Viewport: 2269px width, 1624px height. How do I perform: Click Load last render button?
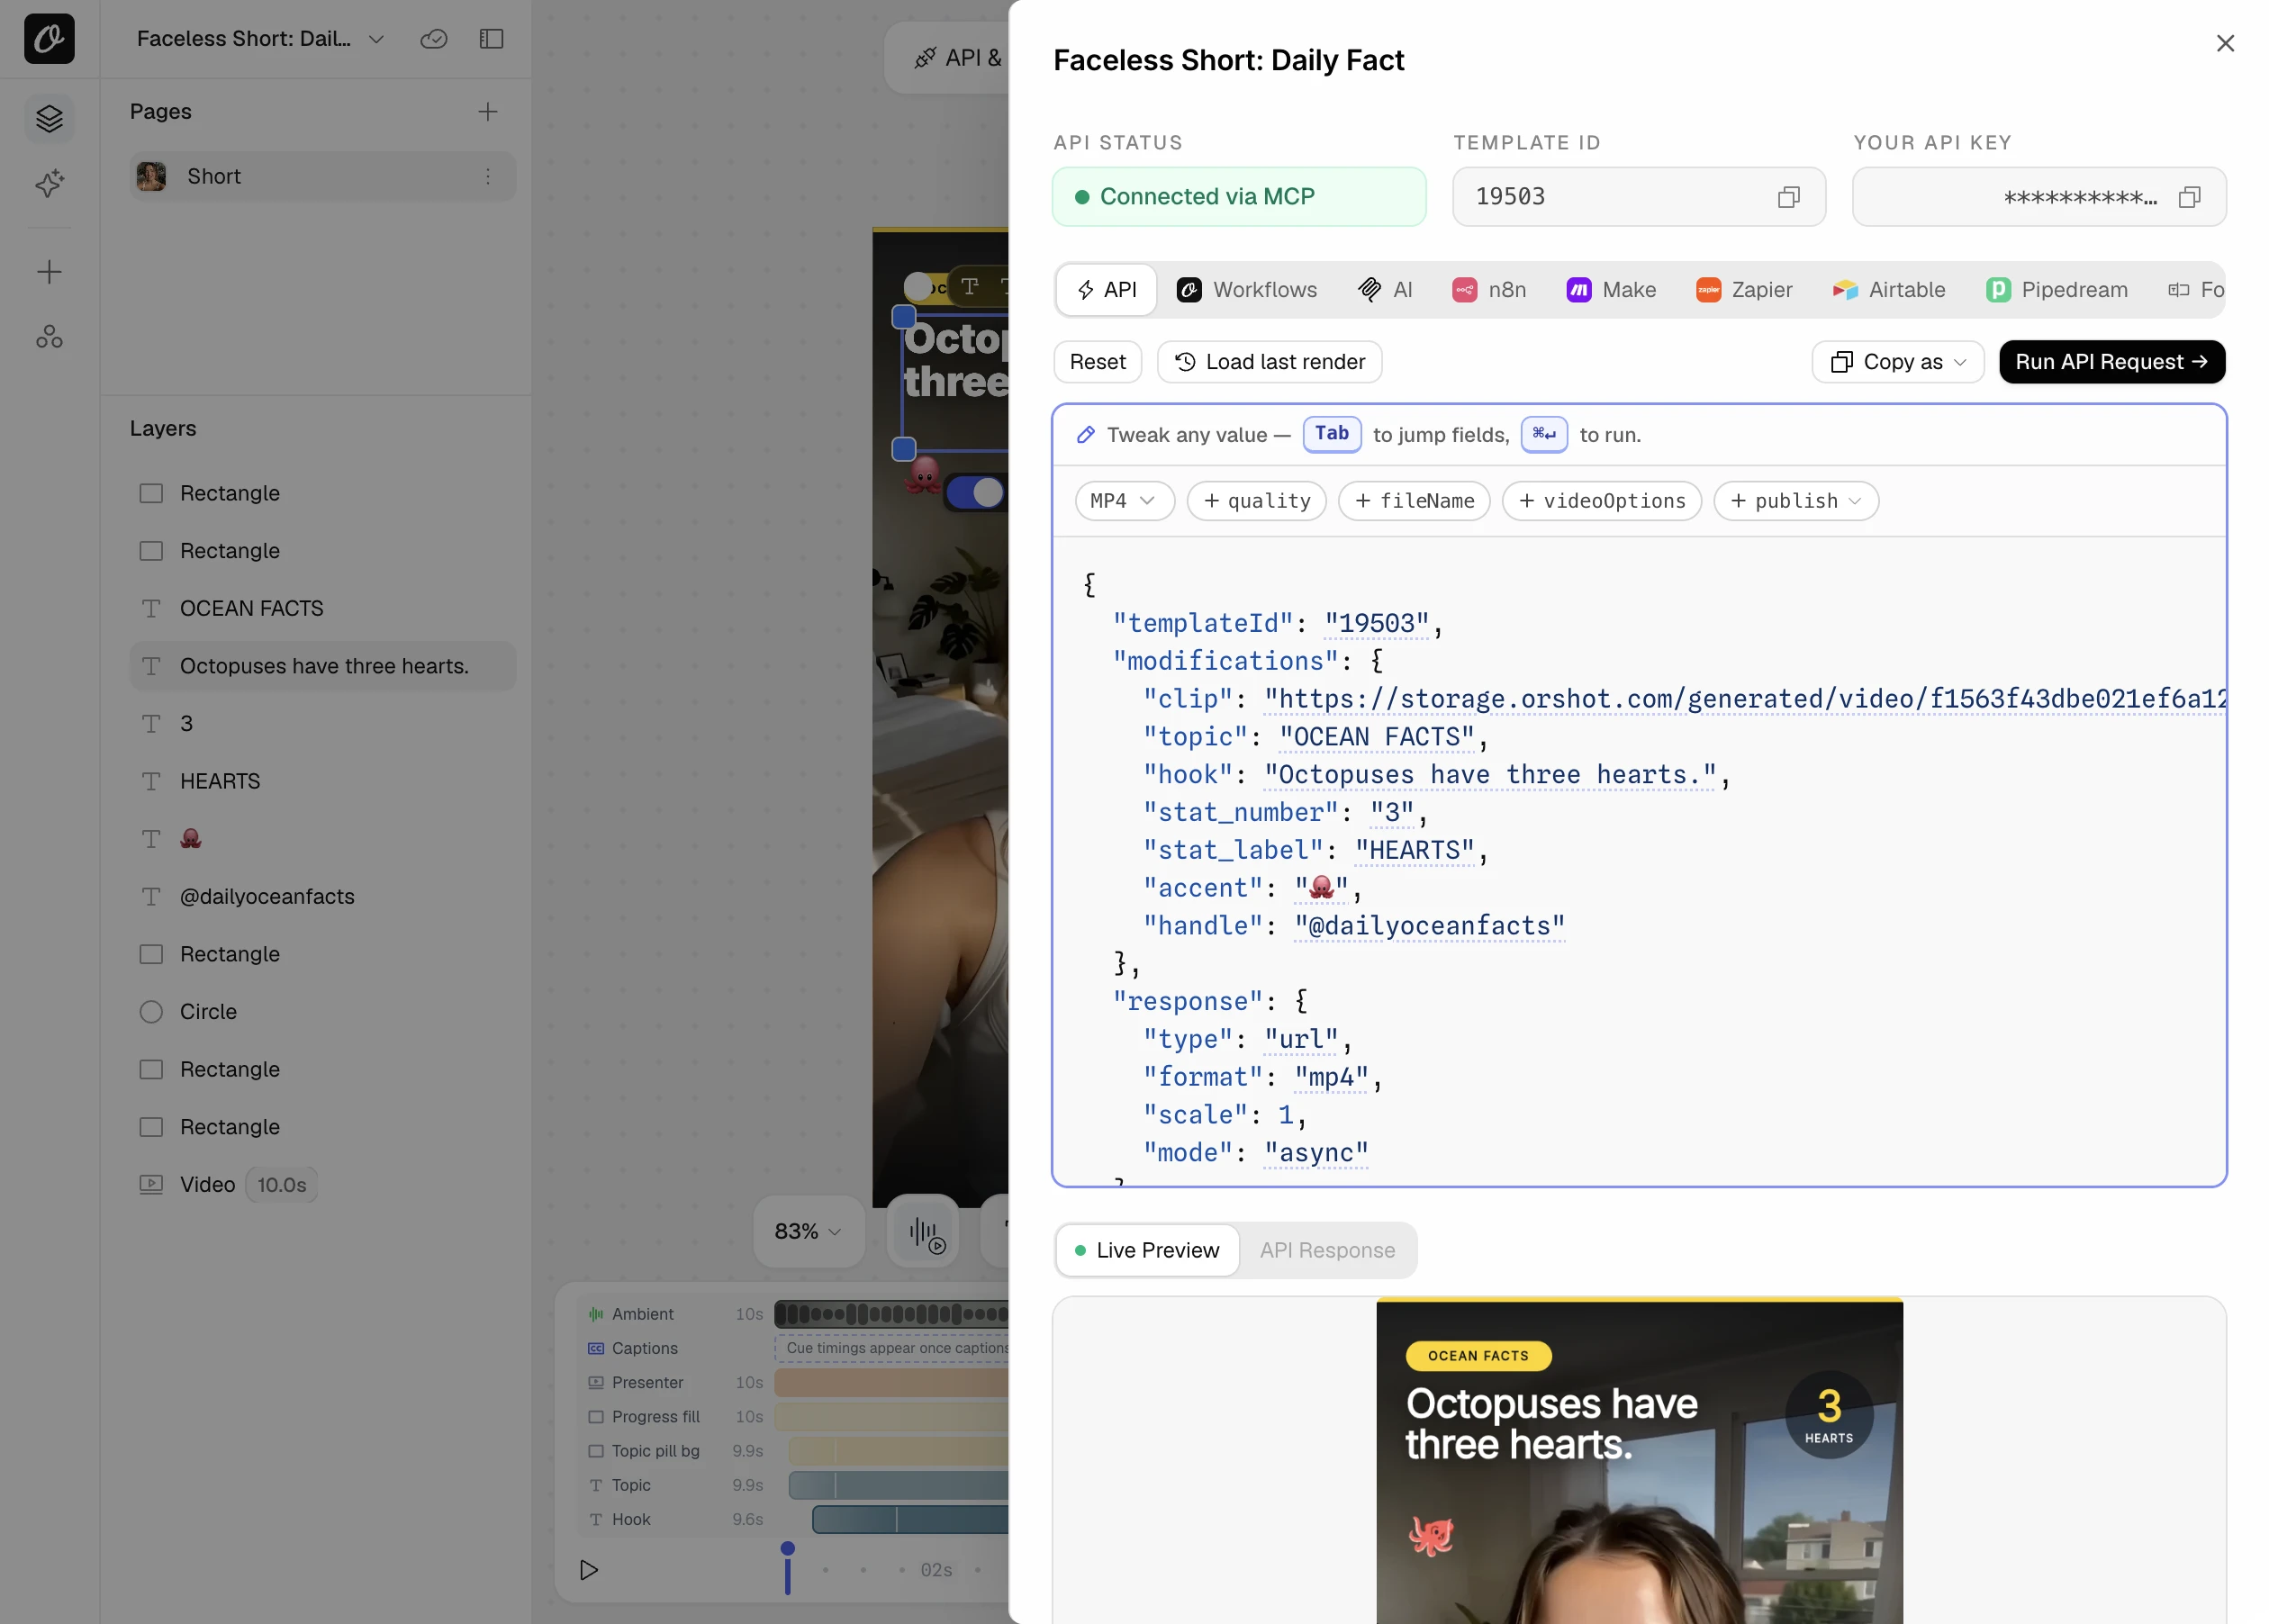tap(1269, 362)
